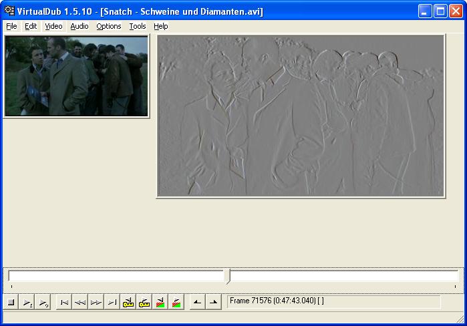This screenshot has height=326, width=467.
Task: Maximize the VirtualDub window
Action: pyautogui.click(x=440, y=11)
